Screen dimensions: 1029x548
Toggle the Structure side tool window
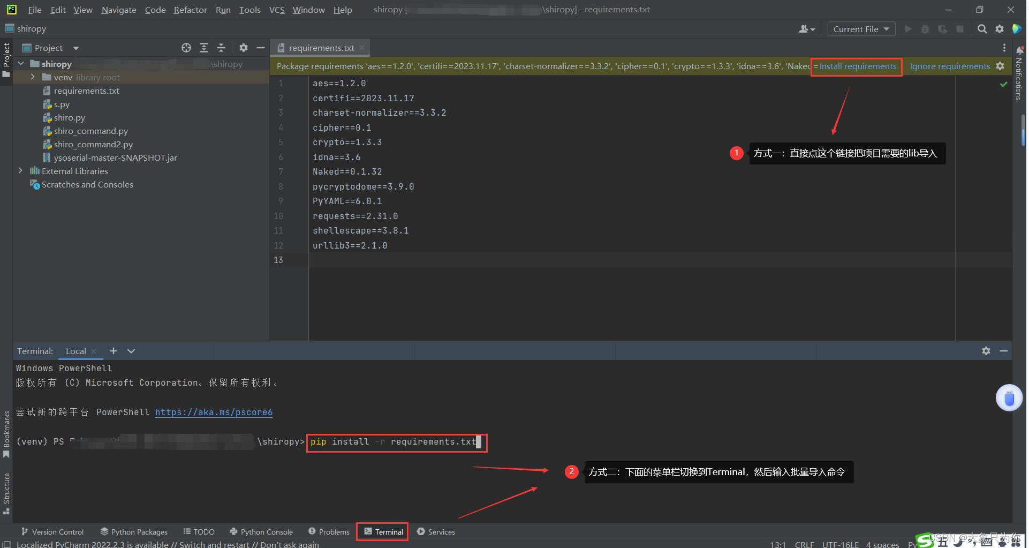[6, 493]
